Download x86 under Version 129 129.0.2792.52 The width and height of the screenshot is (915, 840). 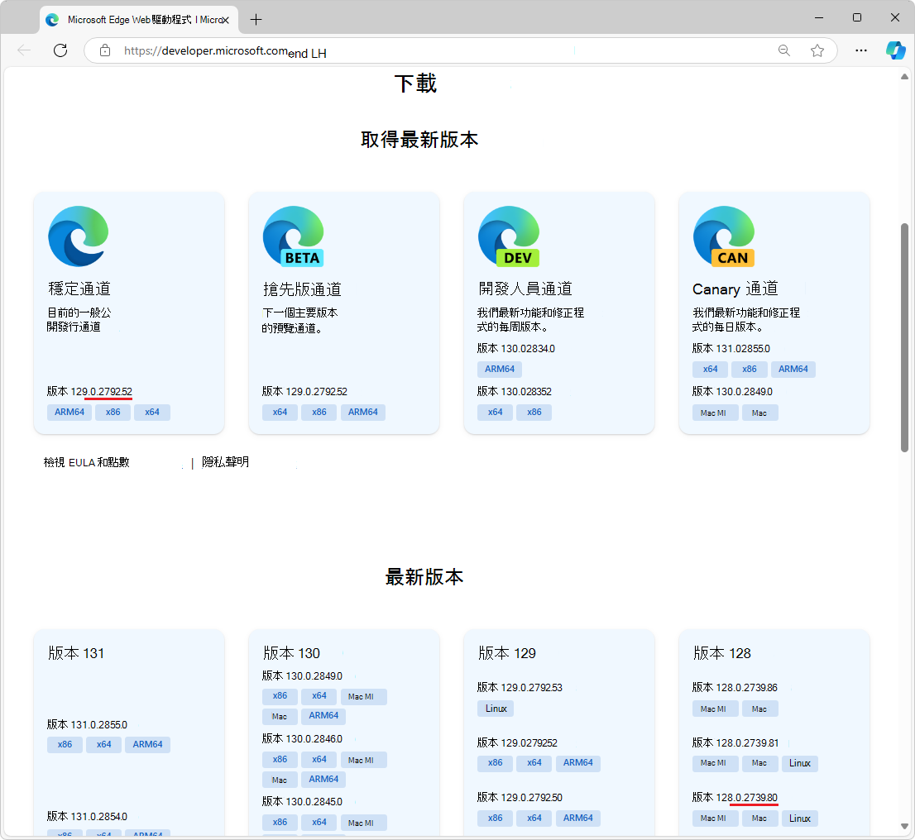point(496,763)
